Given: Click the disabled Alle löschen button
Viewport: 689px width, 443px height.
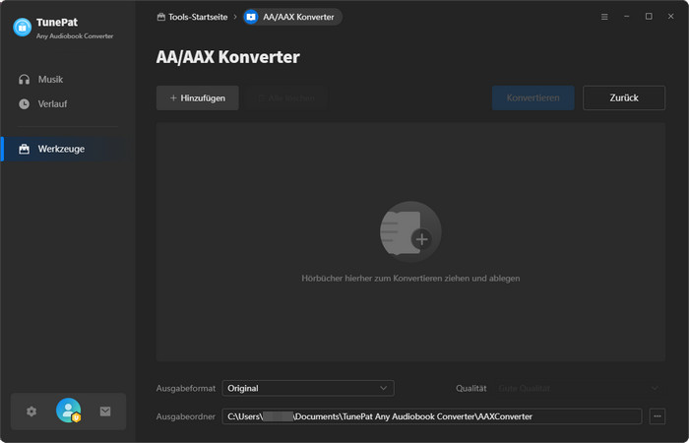Looking at the screenshot, I should [x=286, y=98].
